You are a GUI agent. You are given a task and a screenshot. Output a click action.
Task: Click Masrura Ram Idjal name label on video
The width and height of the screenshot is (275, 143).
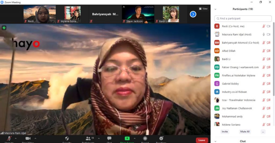point(15,133)
